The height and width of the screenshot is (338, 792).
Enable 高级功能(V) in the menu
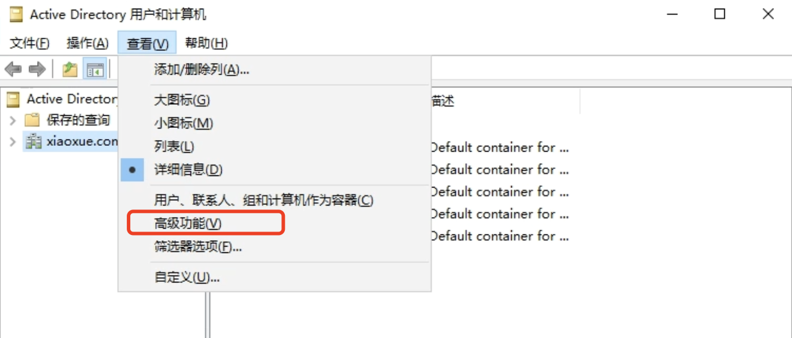click(188, 223)
